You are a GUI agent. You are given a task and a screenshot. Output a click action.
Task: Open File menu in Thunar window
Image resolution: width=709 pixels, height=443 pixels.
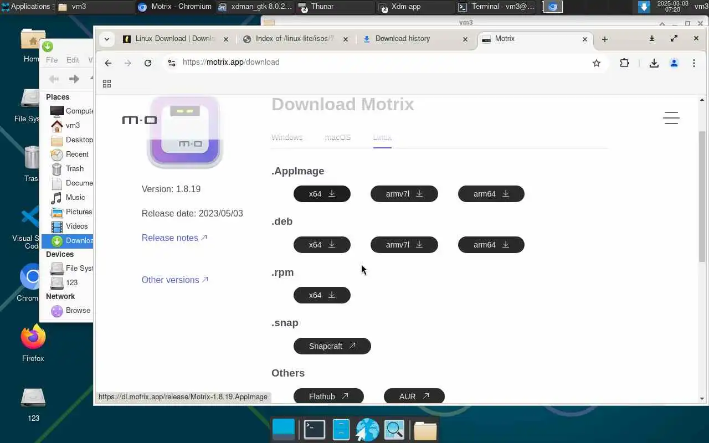52,60
